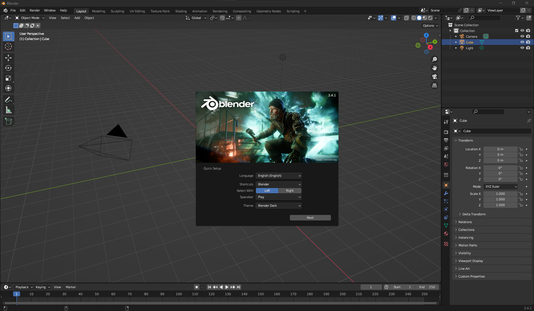Hide the Light object in the outliner
534x311 pixels.
pyautogui.click(x=522, y=48)
